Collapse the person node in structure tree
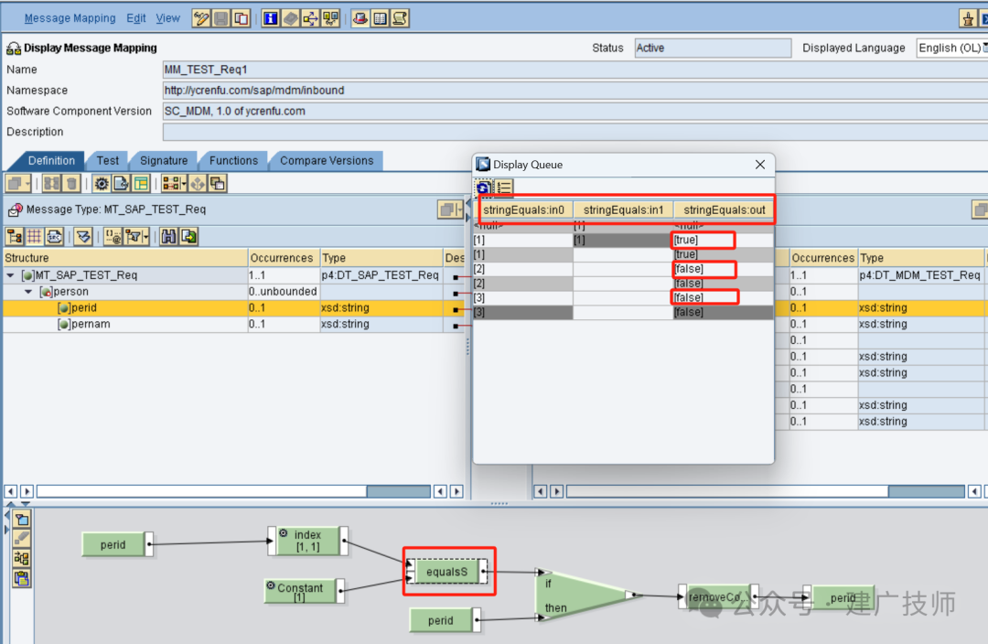This screenshot has width=988, height=644. click(x=28, y=292)
